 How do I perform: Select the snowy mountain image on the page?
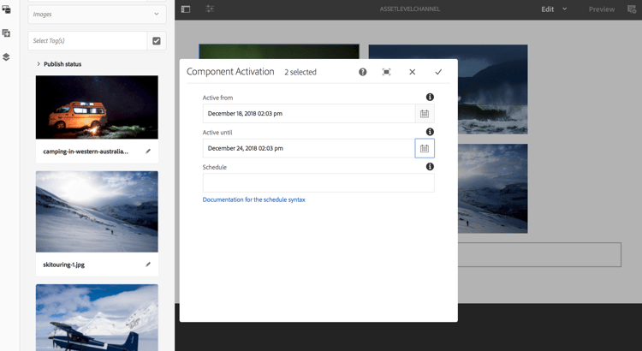tap(492, 188)
